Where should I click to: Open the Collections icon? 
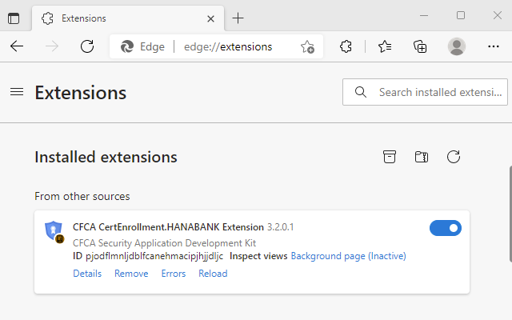[420, 46]
